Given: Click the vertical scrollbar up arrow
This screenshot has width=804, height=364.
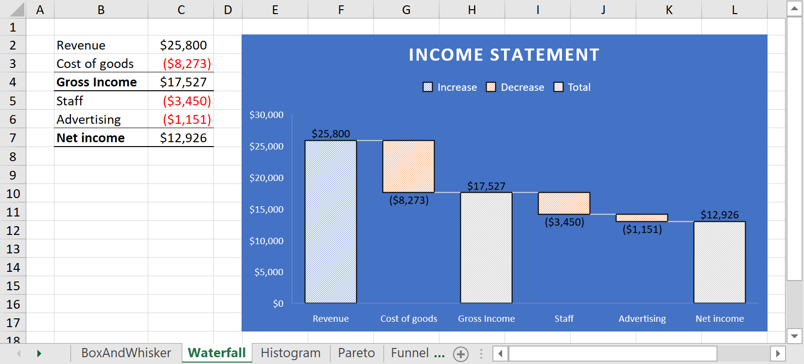Looking at the screenshot, I should pyautogui.click(x=794, y=8).
